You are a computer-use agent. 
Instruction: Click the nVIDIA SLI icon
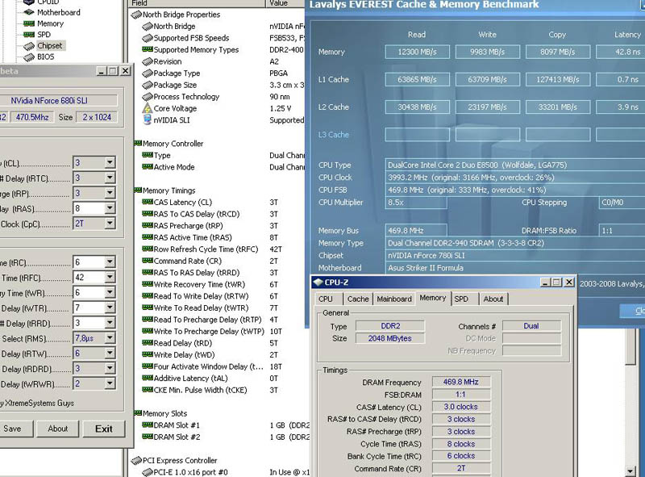click(148, 120)
